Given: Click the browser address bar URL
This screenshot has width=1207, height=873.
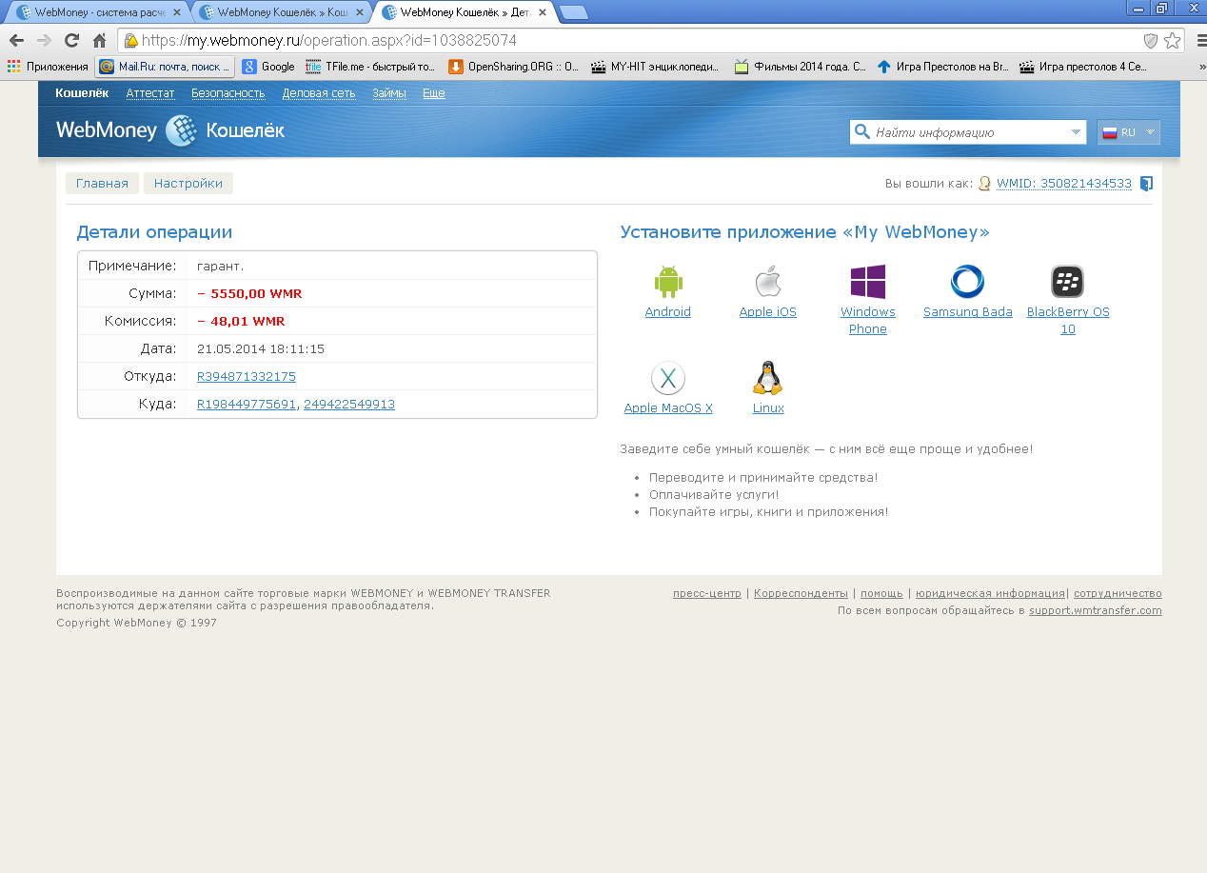Looking at the screenshot, I should tap(329, 41).
